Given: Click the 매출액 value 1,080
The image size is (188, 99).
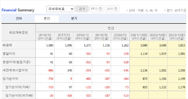Looking at the screenshot, I should point(50,45).
